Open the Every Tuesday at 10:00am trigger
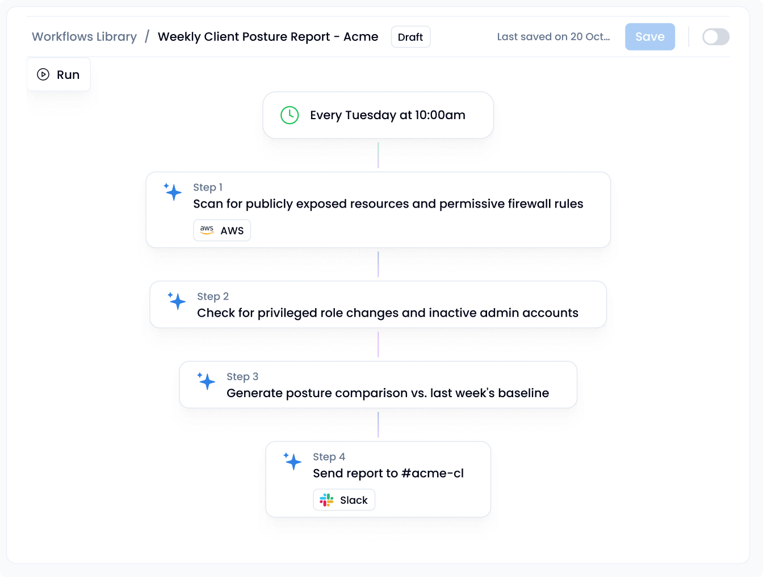This screenshot has width=763, height=577. (387, 115)
